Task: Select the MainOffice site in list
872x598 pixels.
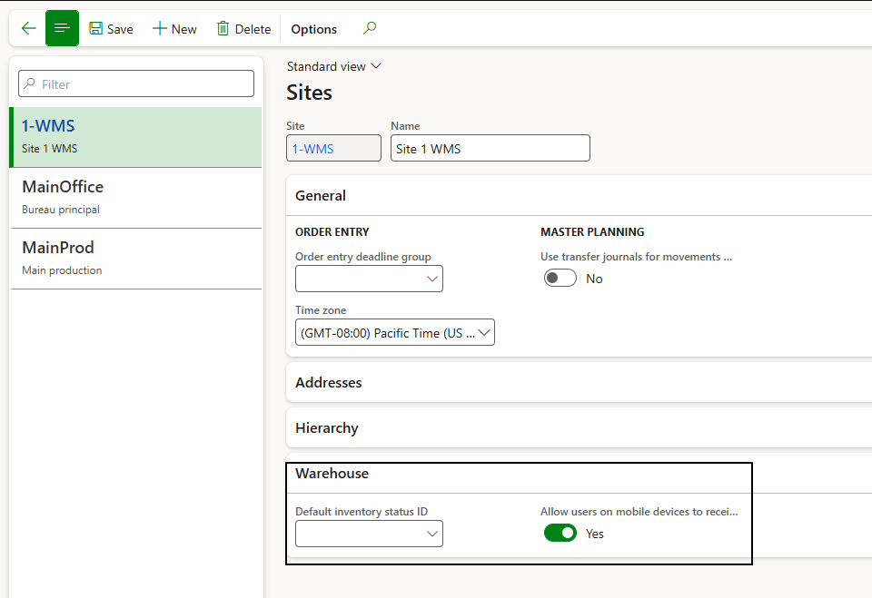Action: pyautogui.click(x=136, y=197)
